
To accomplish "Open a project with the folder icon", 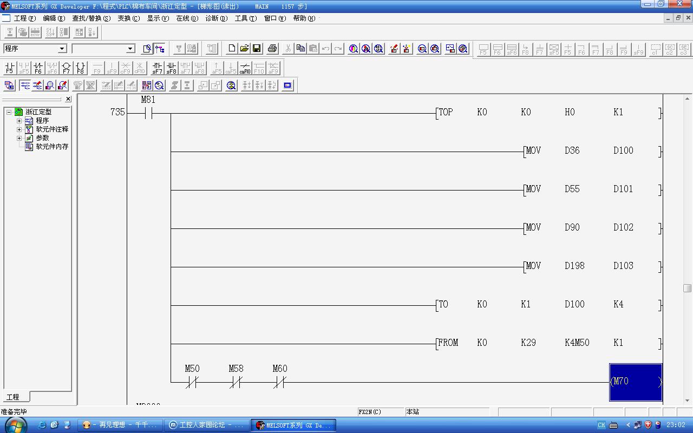I will pyautogui.click(x=244, y=49).
